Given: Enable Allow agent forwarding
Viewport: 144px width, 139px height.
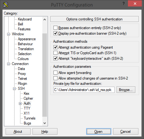Looking at the screenshot, I should point(55,73).
